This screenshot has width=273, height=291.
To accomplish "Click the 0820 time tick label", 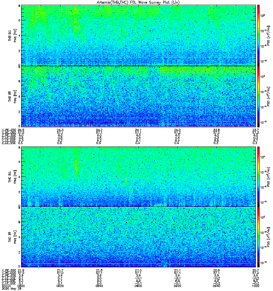I will (60, 286).
